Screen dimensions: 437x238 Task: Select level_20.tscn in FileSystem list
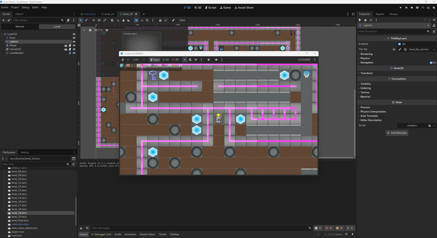(19, 217)
